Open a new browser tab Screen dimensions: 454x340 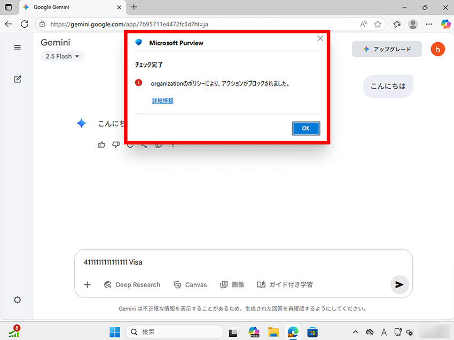134,7
